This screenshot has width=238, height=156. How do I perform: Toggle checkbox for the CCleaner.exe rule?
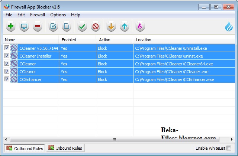pos(7,71)
